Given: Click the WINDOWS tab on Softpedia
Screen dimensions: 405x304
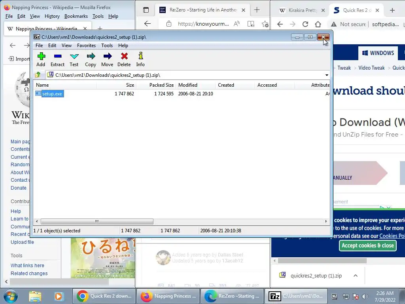Looking at the screenshot, I should (x=378, y=53).
